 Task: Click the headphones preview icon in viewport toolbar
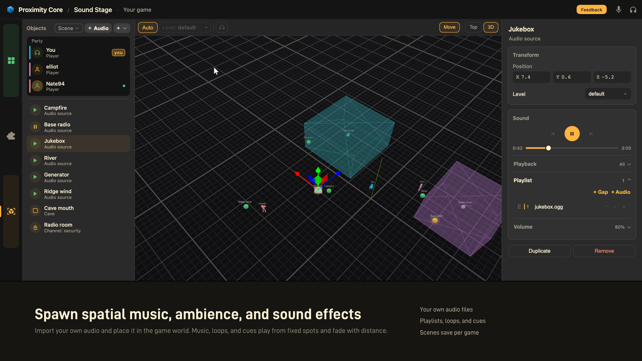(222, 27)
